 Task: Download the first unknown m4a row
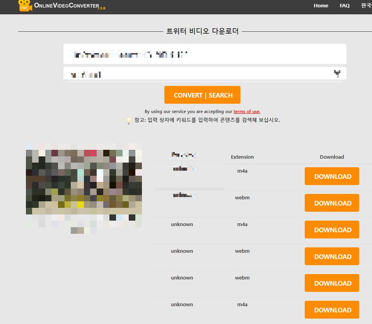coord(332,230)
